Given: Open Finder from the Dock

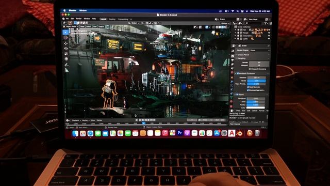Looking at the screenshot, I should pyautogui.click(x=75, y=133).
